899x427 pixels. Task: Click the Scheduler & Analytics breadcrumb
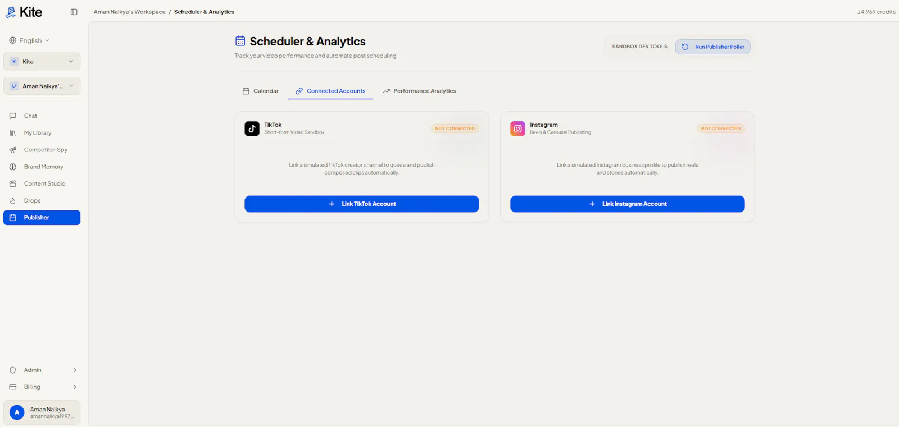204,12
